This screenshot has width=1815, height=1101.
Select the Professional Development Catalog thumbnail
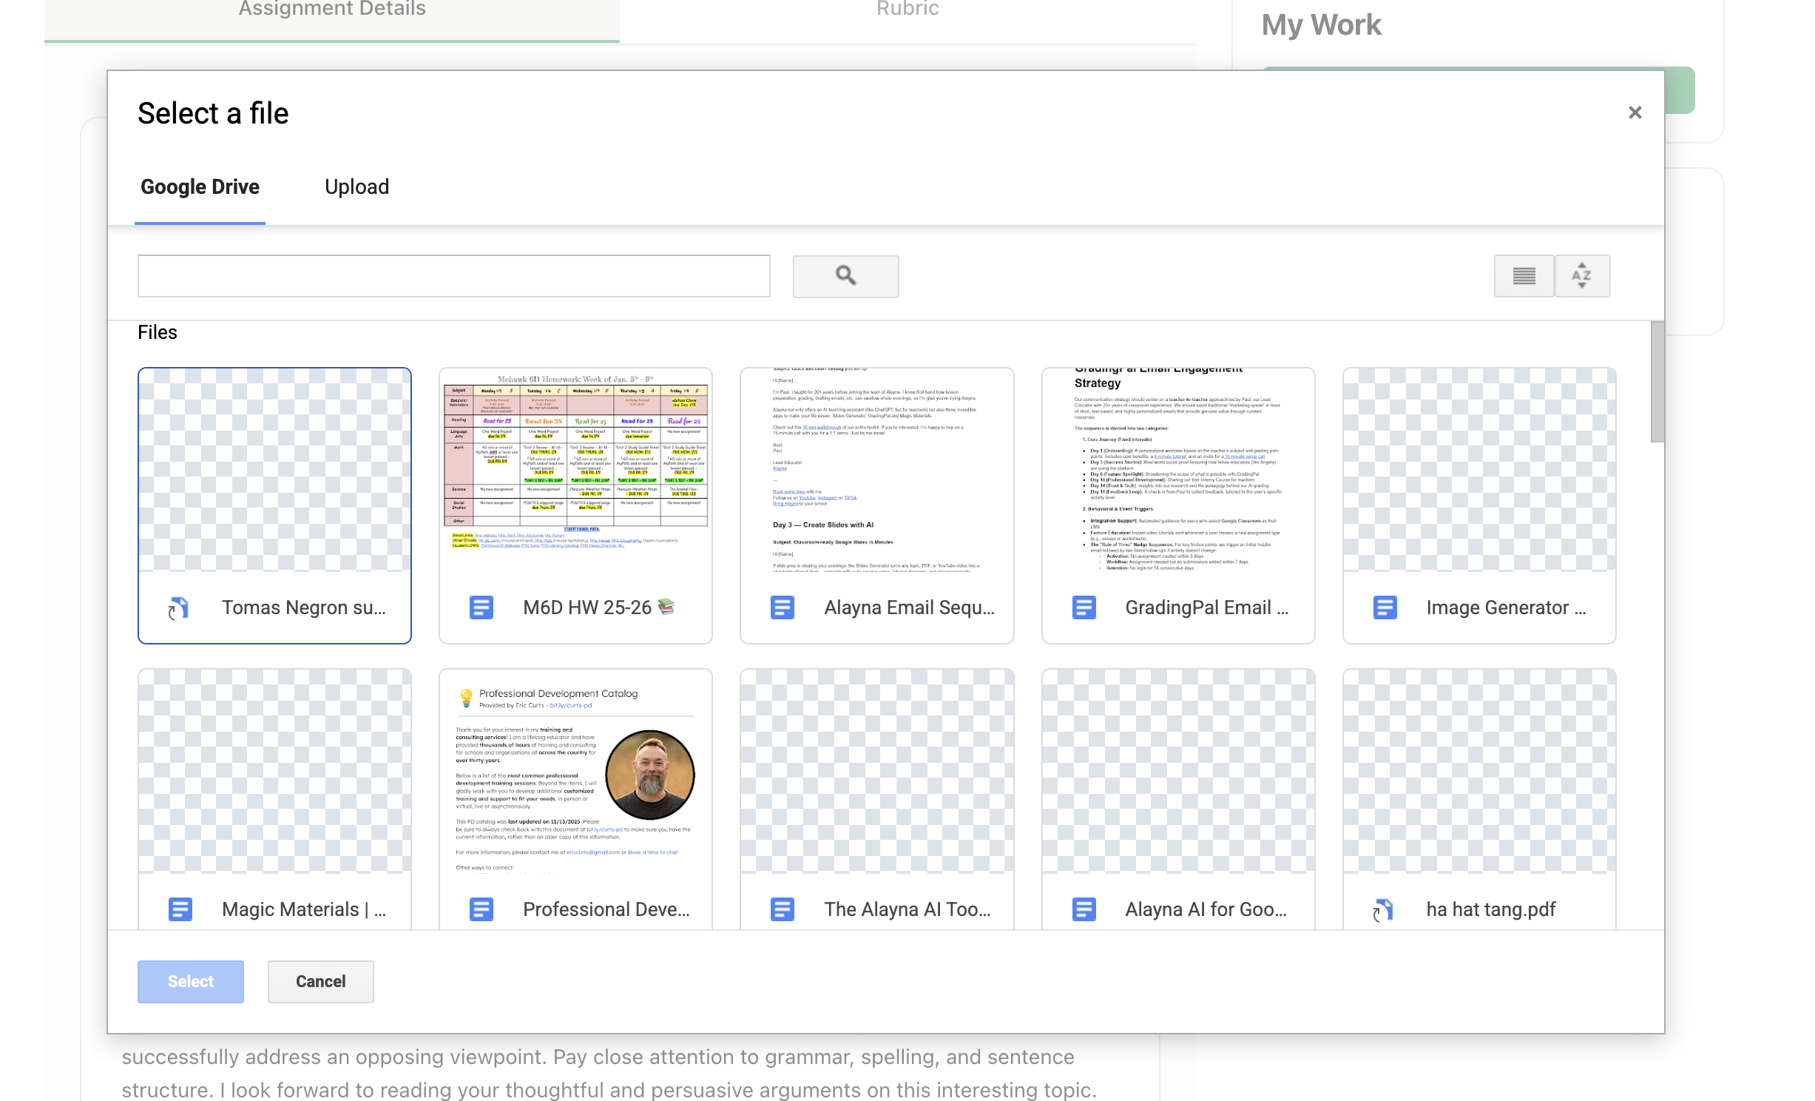point(575,773)
